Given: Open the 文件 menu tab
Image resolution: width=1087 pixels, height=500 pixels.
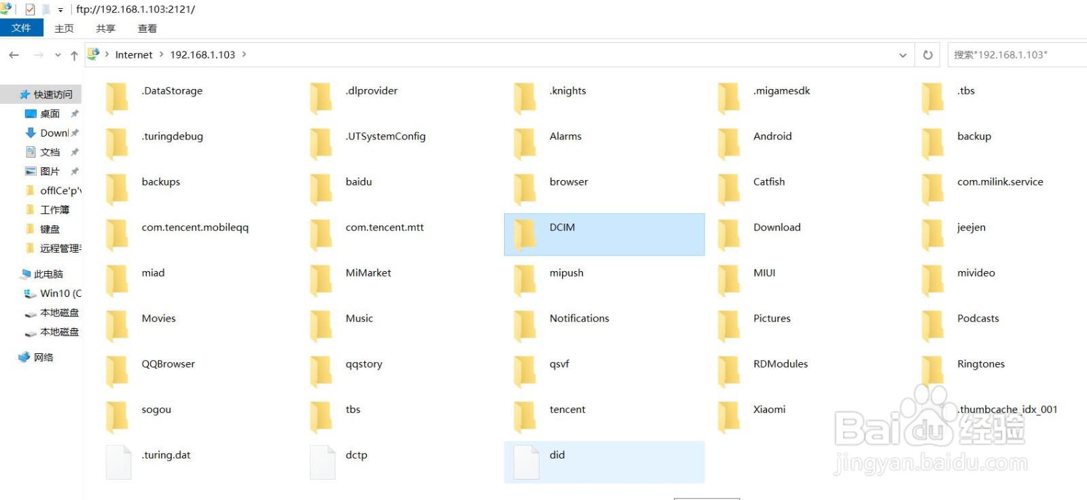Looking at the screenshot, I should point(22,28).
